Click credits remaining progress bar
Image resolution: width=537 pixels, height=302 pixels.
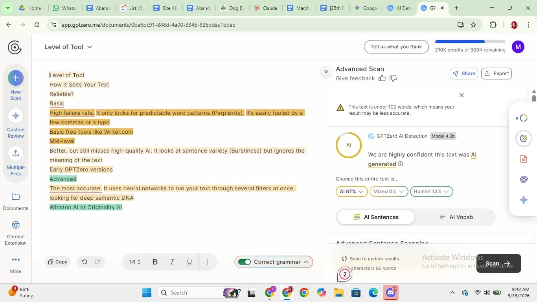(x=470, y=42)
